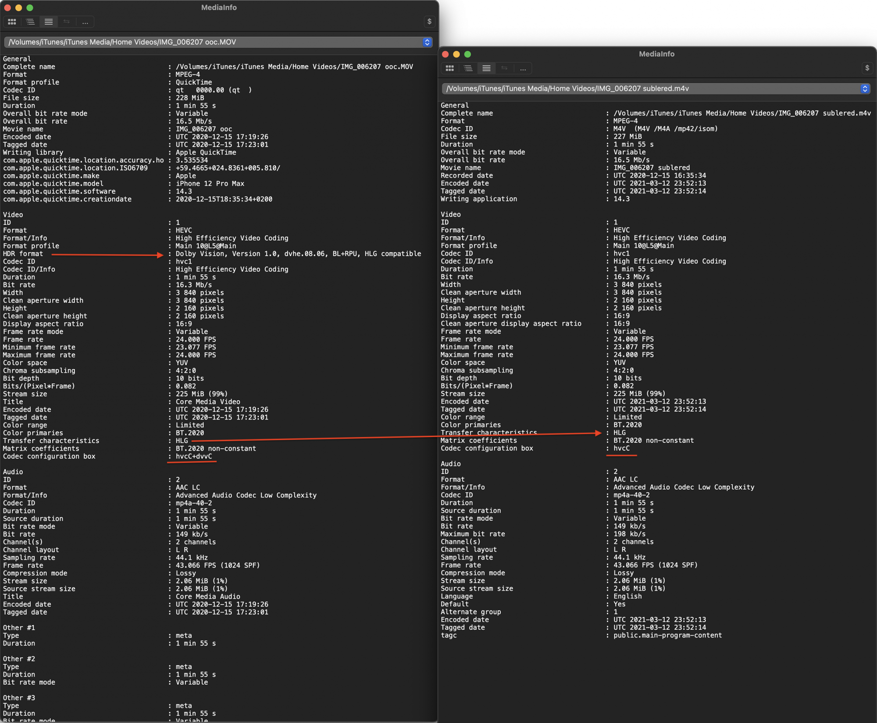
Task: Select tree view icon in left window
Action: (30, 21)
